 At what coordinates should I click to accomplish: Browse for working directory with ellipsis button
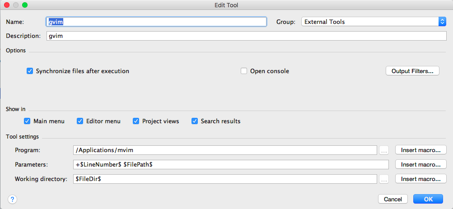(383, 179)
